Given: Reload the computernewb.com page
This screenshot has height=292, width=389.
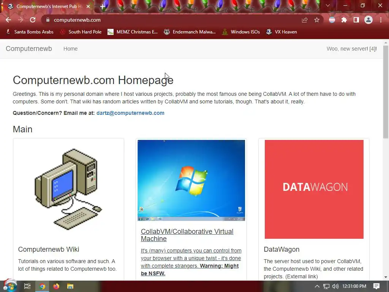Looking at the screenshot, I should point(33,20).
